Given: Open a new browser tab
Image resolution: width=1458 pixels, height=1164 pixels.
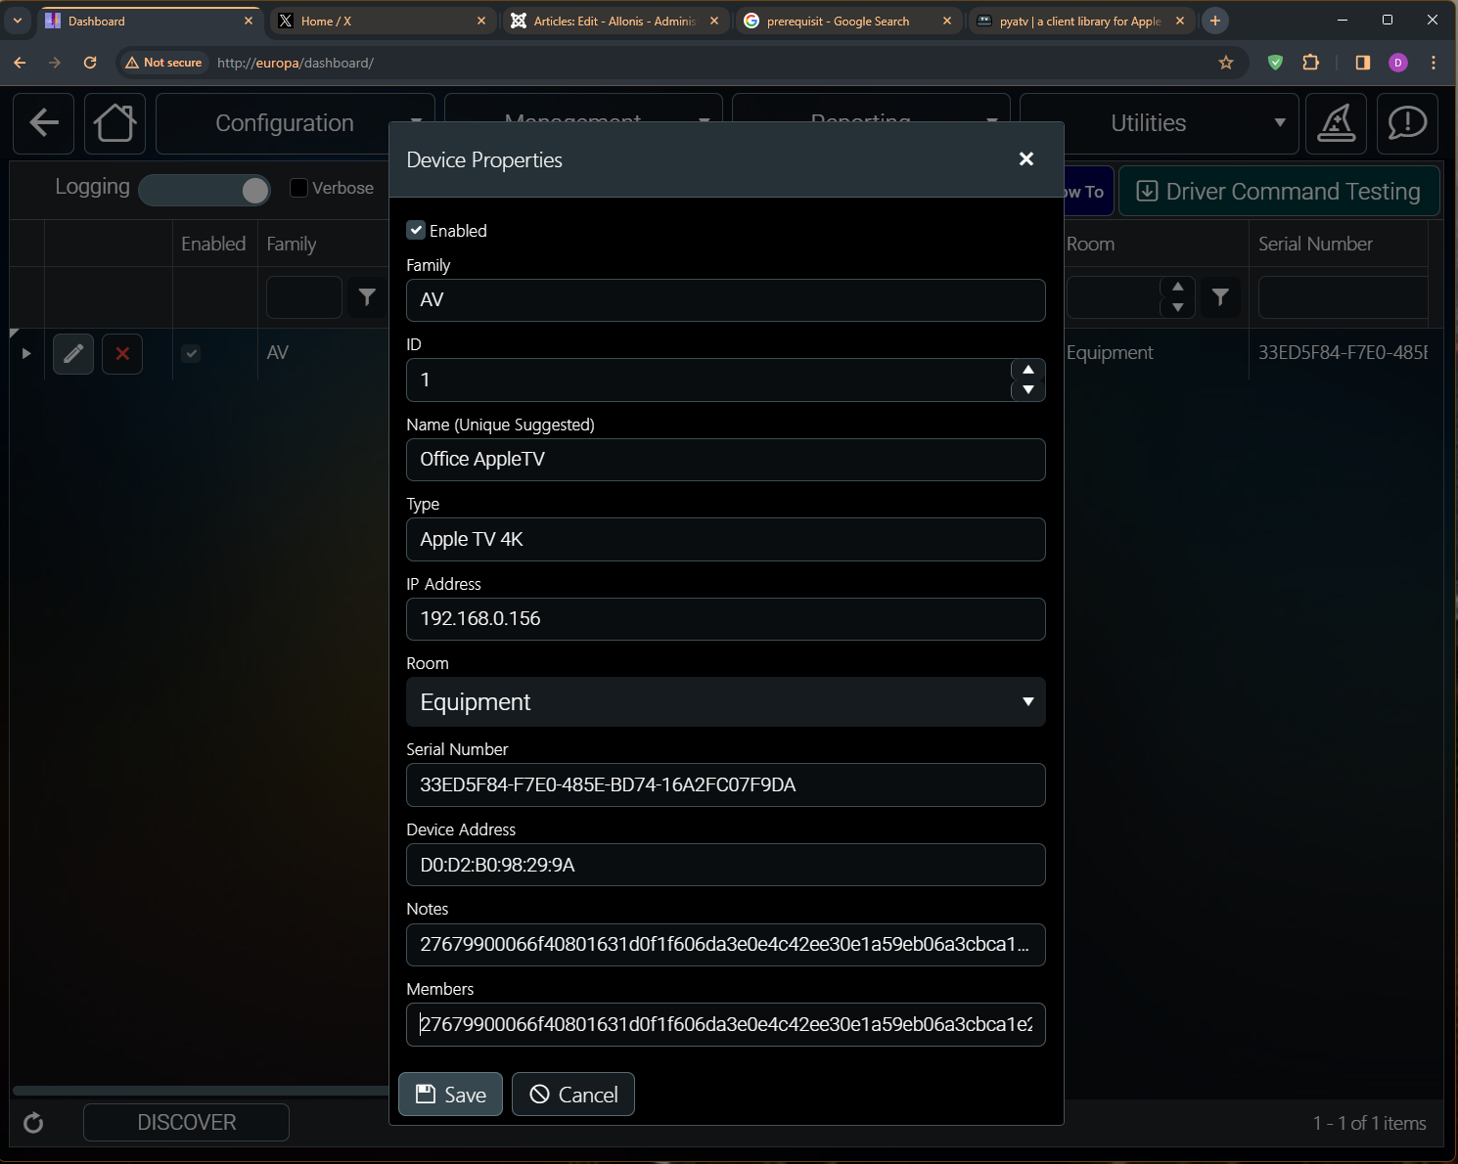Looking at the screenshot, I should [1215, 21].
